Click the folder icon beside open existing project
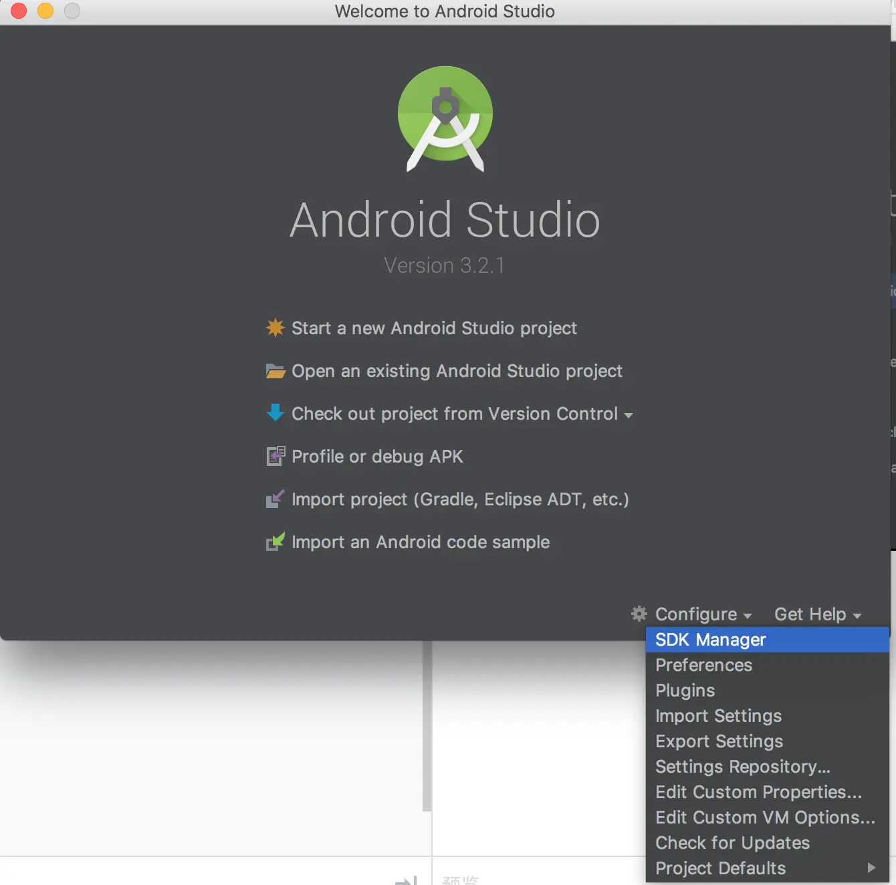The height and width of the screenshot is (885, 896). pyautogui.click(x=275, y=371)
